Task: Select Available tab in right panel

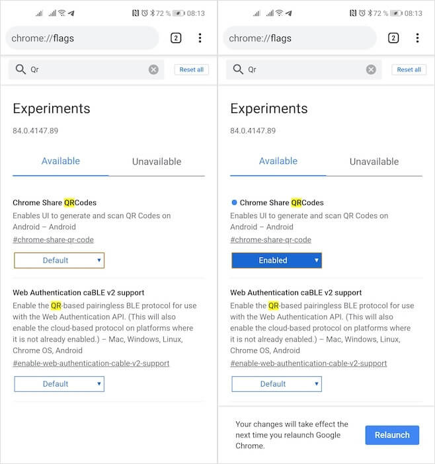Action: (278, 161)
